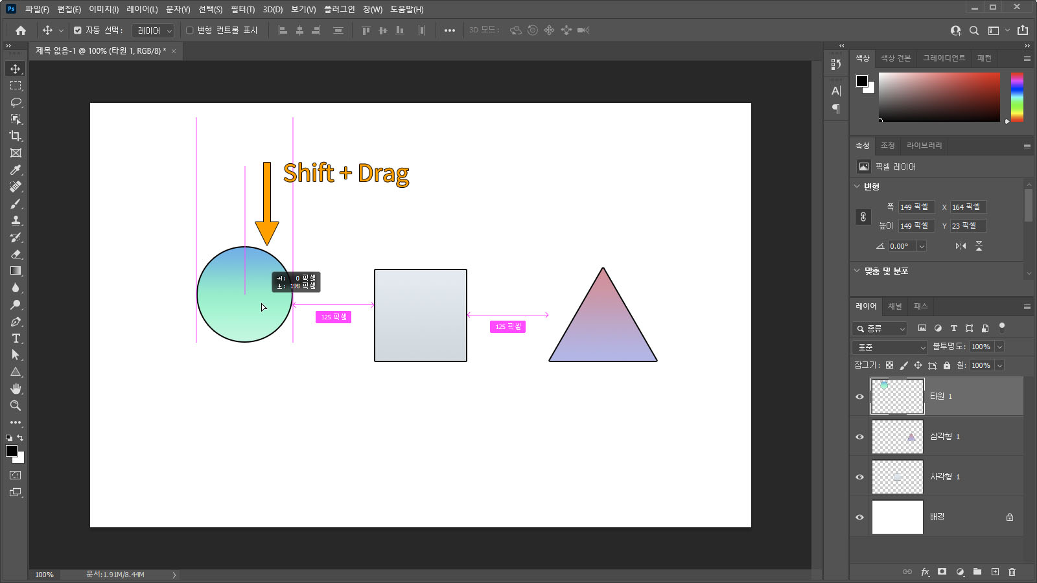Collapse the 맞춤 및 분포 section
Screen dimensions: 1037x583
(x=857, y=271)
